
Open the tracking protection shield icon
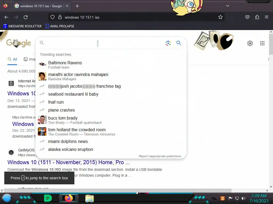pos(53,17)
